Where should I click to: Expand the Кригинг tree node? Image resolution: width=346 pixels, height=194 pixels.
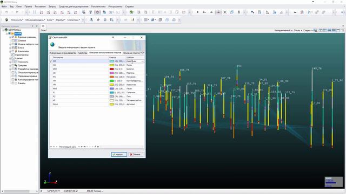point(10,58)
